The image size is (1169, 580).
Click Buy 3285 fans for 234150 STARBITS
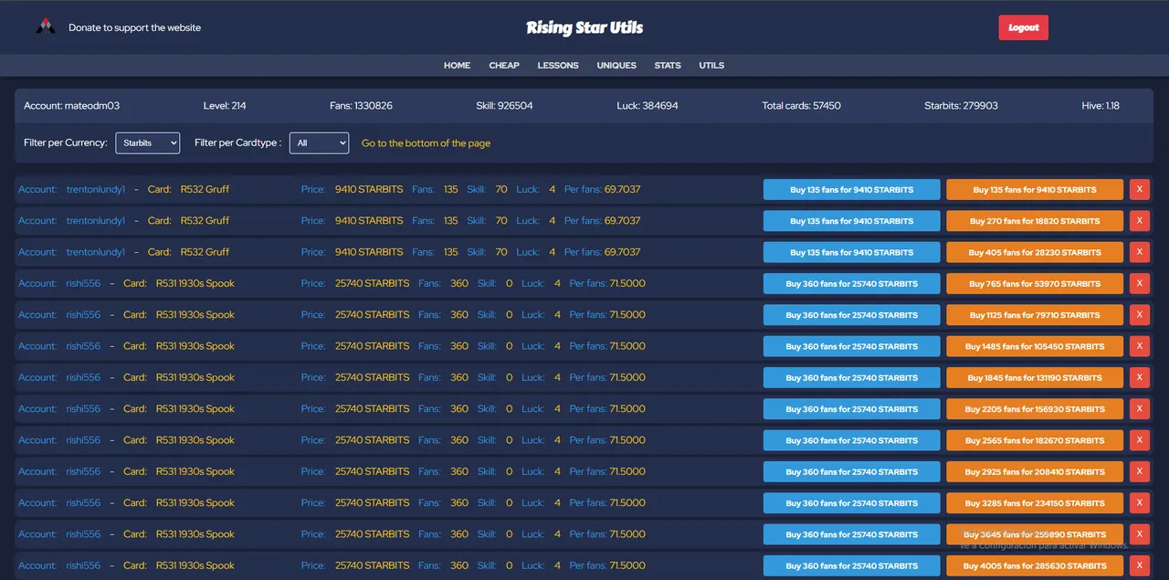coord(1035,502)
